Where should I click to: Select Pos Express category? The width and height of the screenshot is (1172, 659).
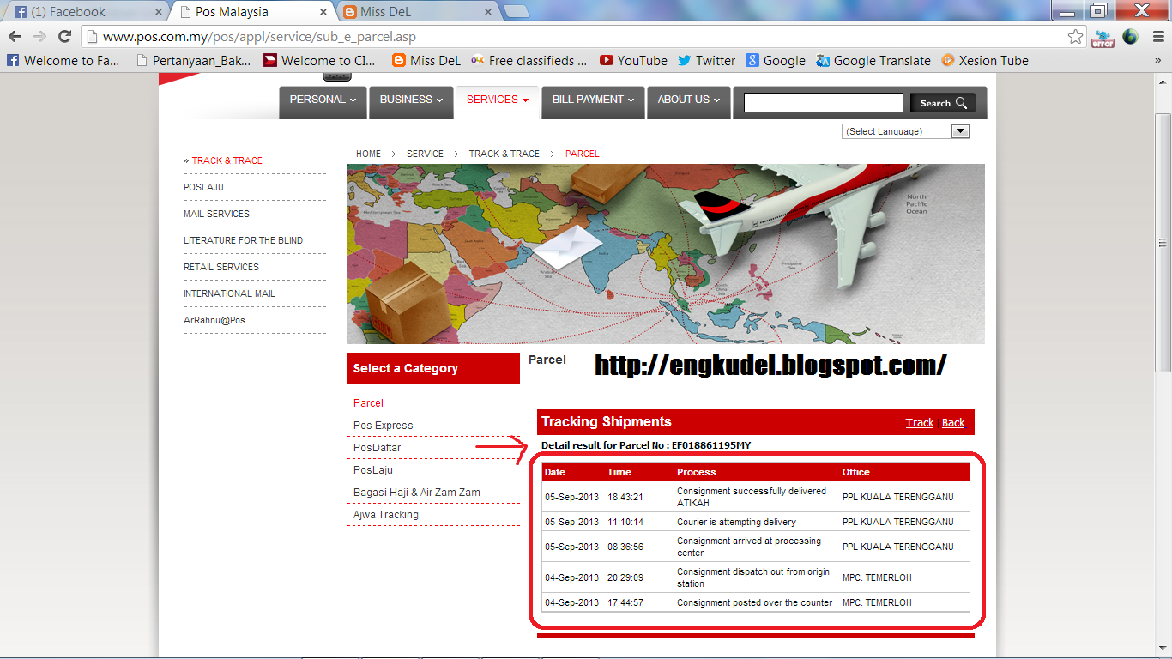tap(383, 425)
